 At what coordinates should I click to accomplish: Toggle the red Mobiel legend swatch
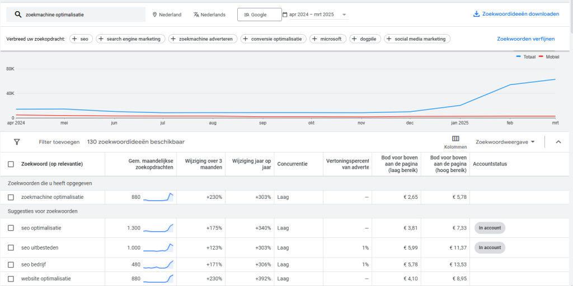click(x=542, y=57)
